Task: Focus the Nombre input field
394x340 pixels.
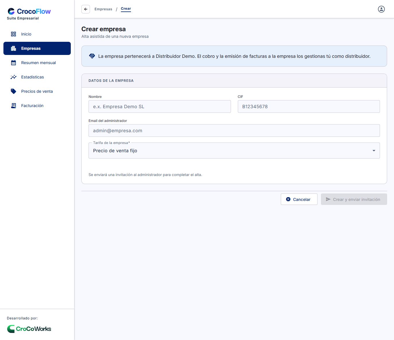Action: coord(160,106)
